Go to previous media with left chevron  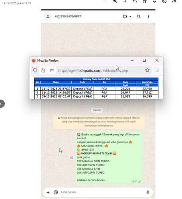tap(1, 103)
